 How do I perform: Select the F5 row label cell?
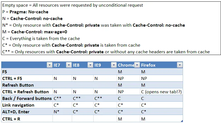point(27,72)
